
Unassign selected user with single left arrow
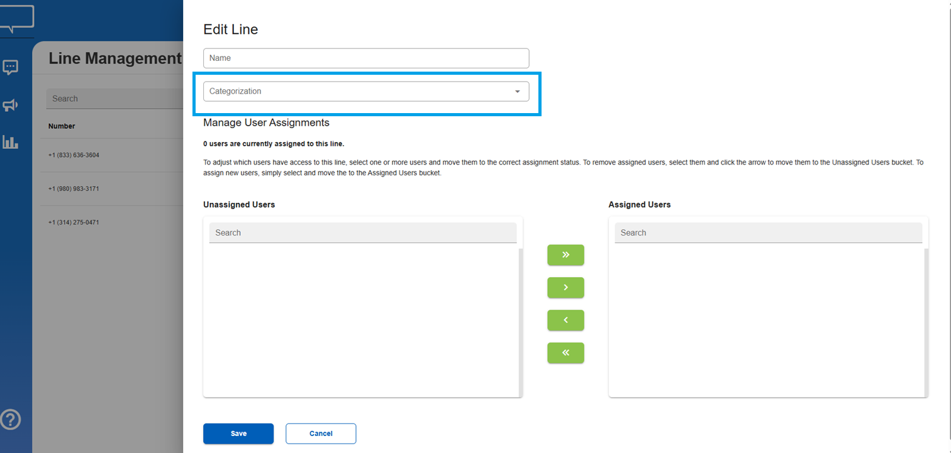point(565,320)
